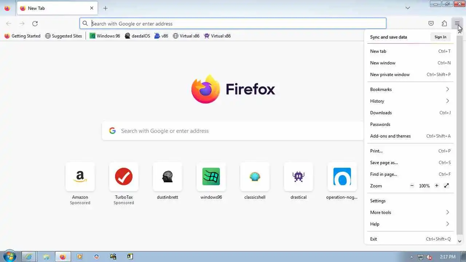Select New window menu item

click(410, 63)
